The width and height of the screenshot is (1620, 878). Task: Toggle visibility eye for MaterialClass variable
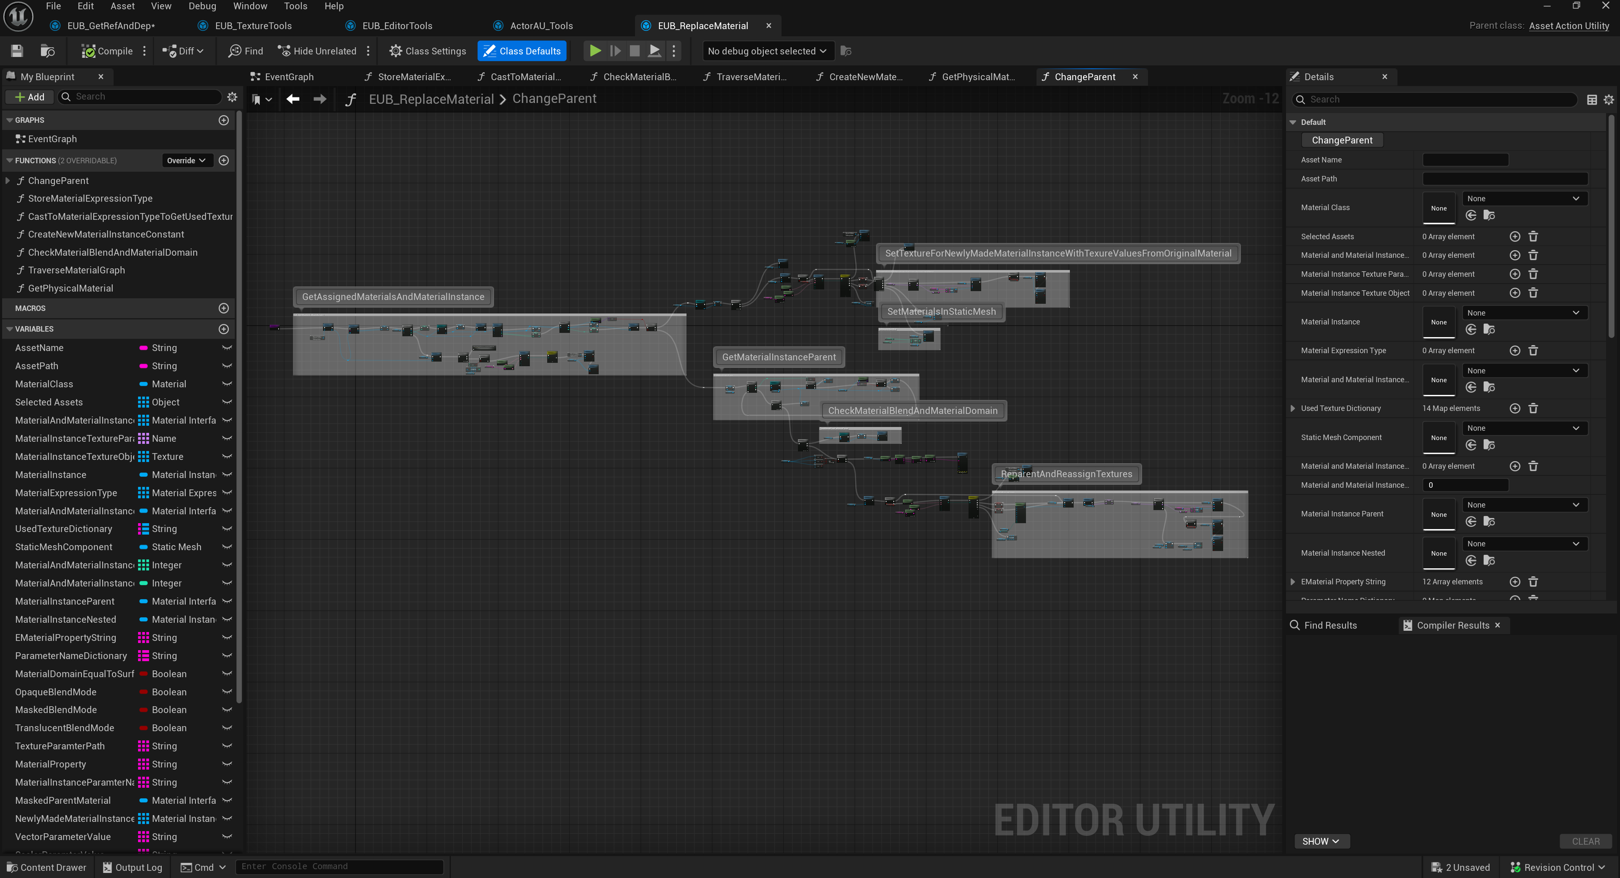point(227,384)
